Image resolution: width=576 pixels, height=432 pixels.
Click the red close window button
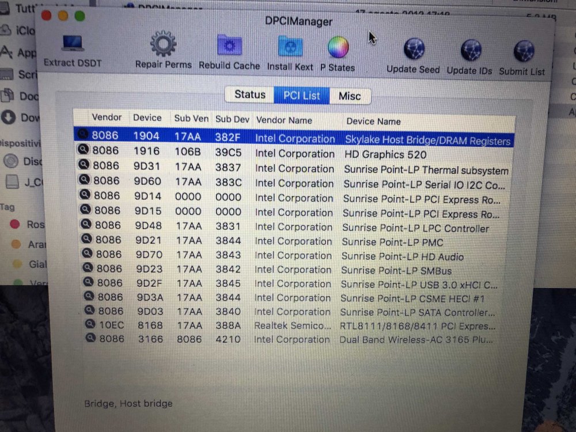pos(46,16)
